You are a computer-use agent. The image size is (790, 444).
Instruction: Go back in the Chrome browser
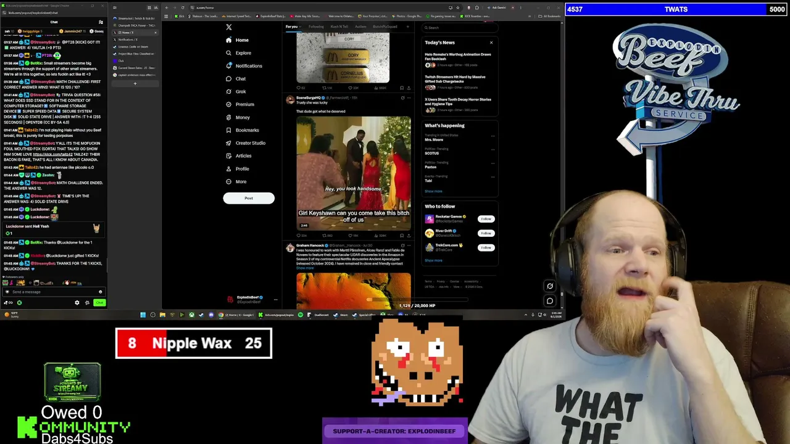click(166, 8)
